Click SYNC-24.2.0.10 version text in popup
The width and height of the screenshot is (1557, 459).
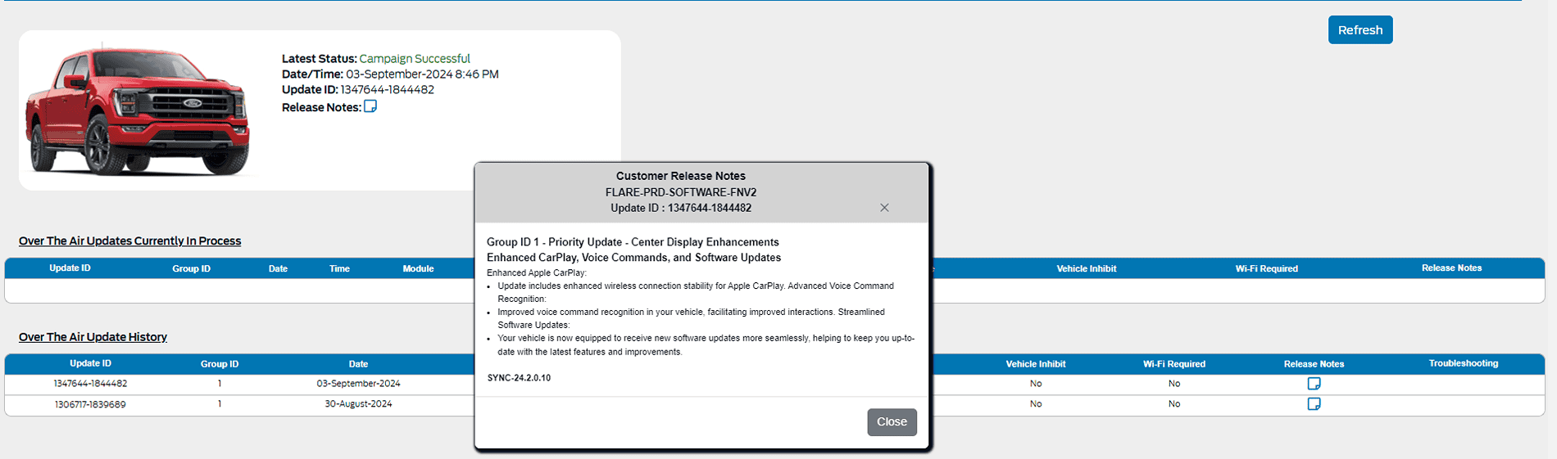coord(519,378)
